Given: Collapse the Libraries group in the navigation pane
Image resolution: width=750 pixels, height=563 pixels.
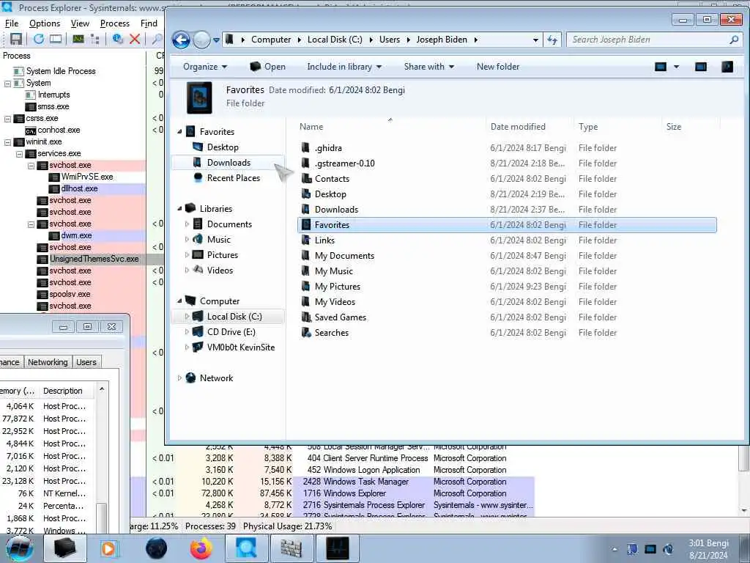Looking at the screenshot, I should (x=180, y=209).
